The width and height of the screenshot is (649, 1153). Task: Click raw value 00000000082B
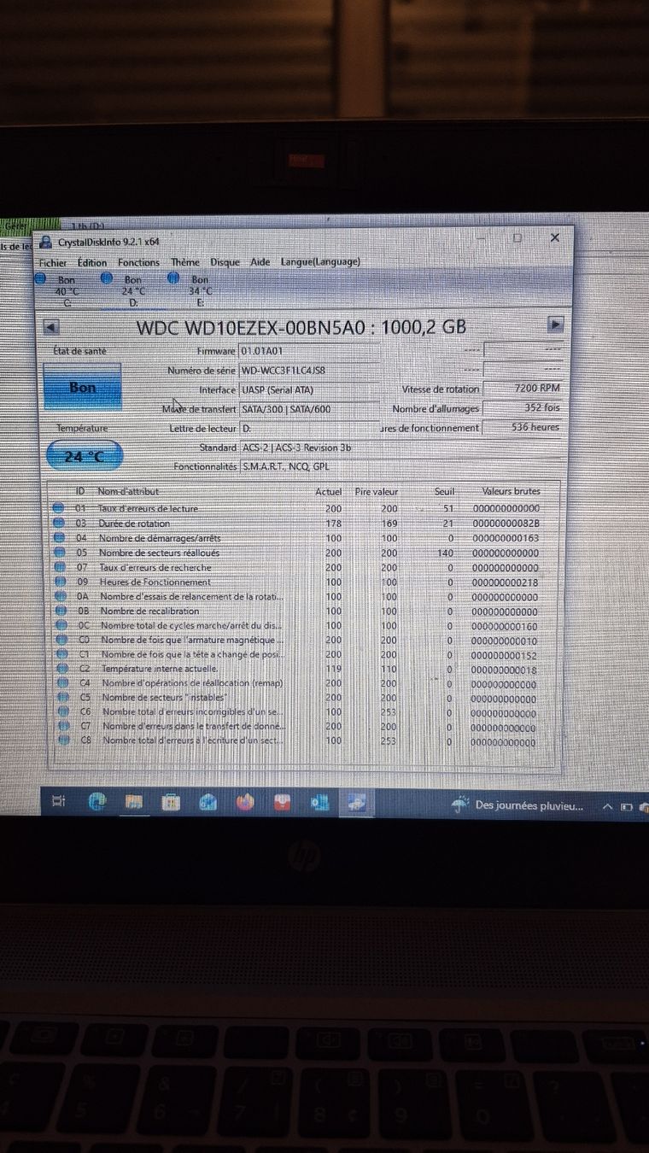point(505,524)
